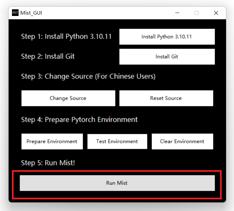
Task: Click Clear Environment
Action: [182, 141]
